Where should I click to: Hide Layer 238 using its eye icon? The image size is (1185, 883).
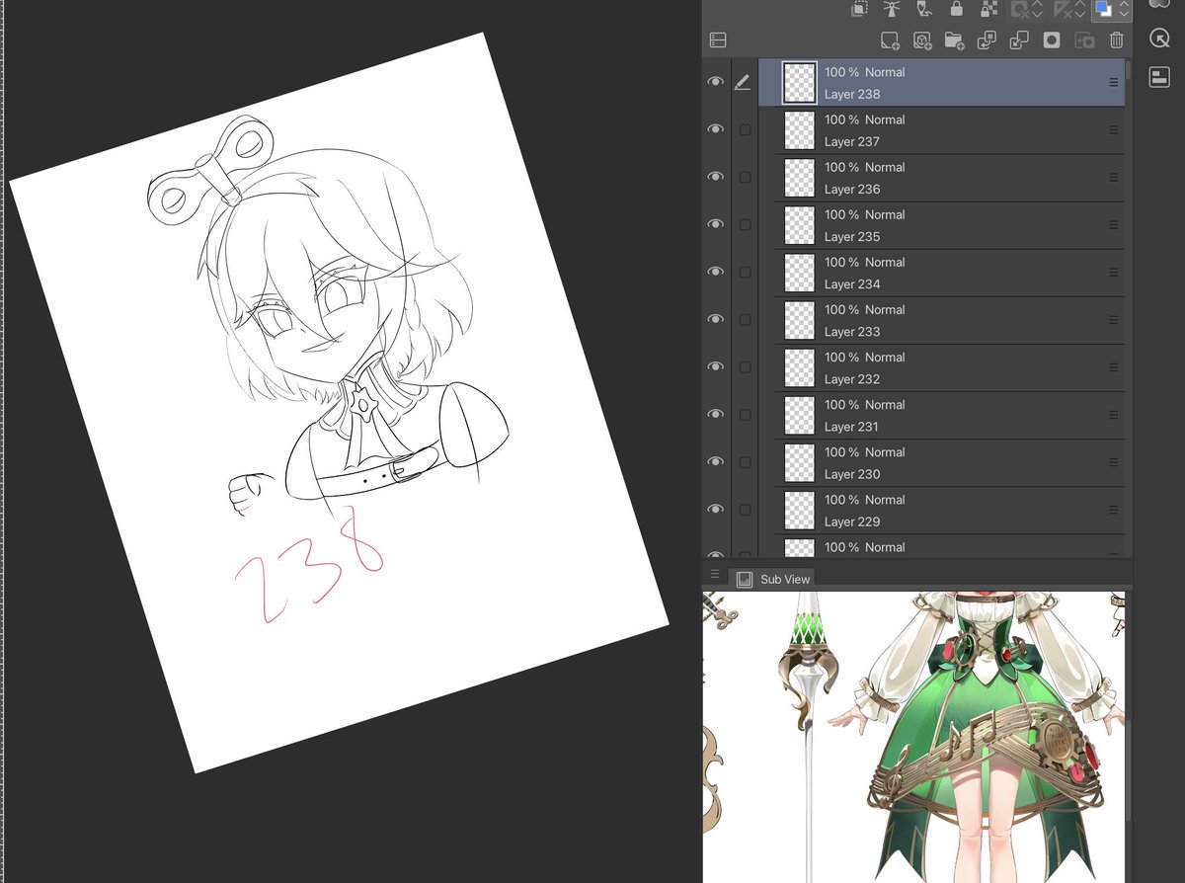pos(716,82)
